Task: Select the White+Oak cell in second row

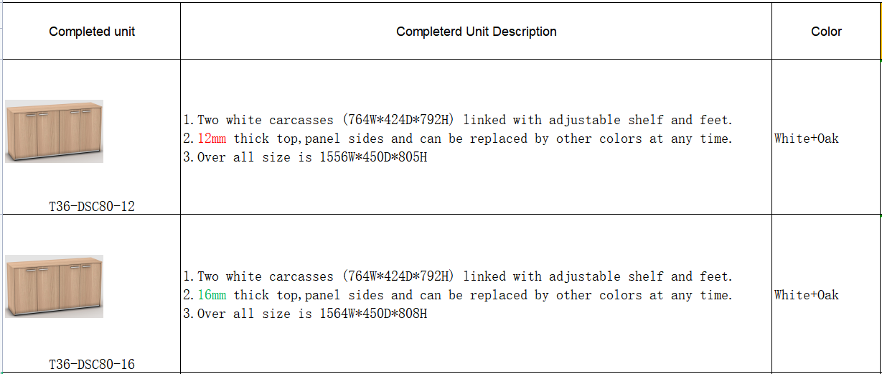Action: click(x=826, y=294)
